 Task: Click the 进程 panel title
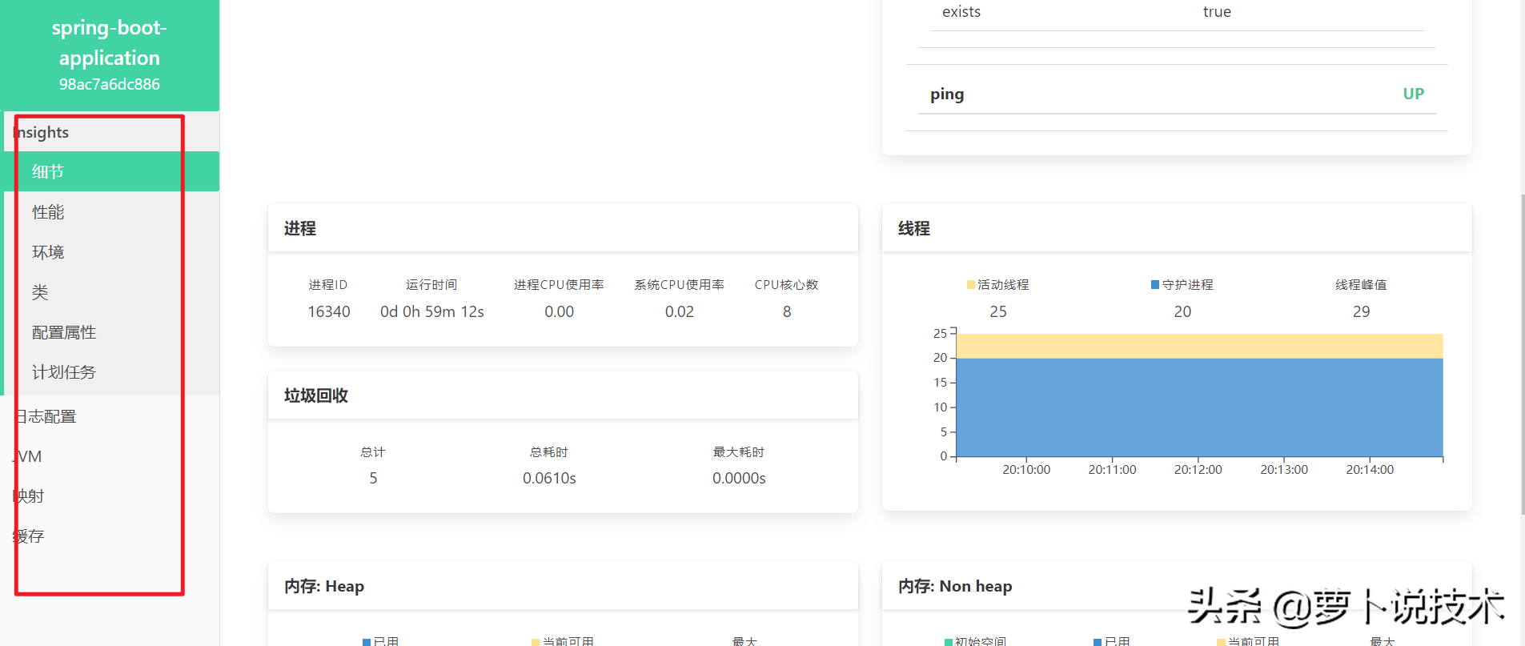point(300,228)
